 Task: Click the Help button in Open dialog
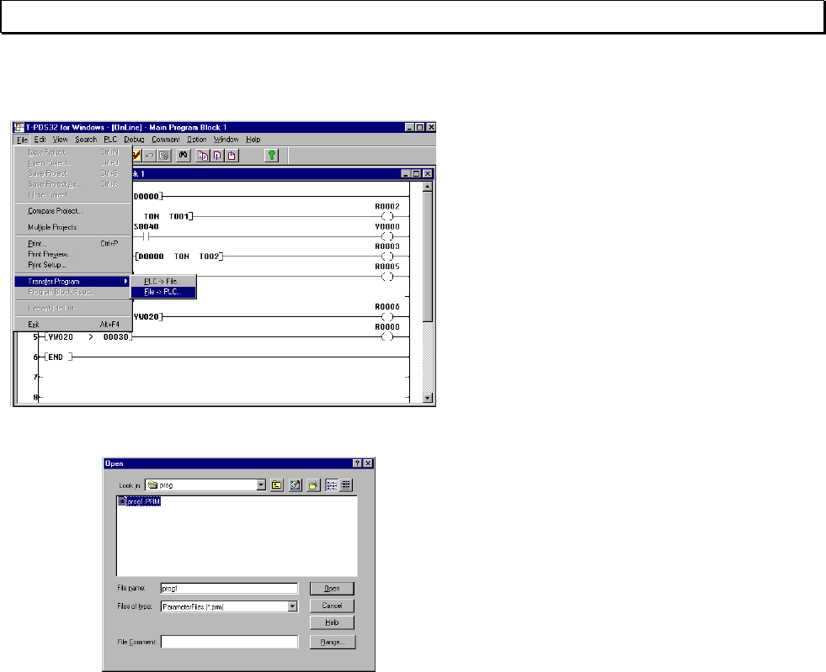coord(332,622)
